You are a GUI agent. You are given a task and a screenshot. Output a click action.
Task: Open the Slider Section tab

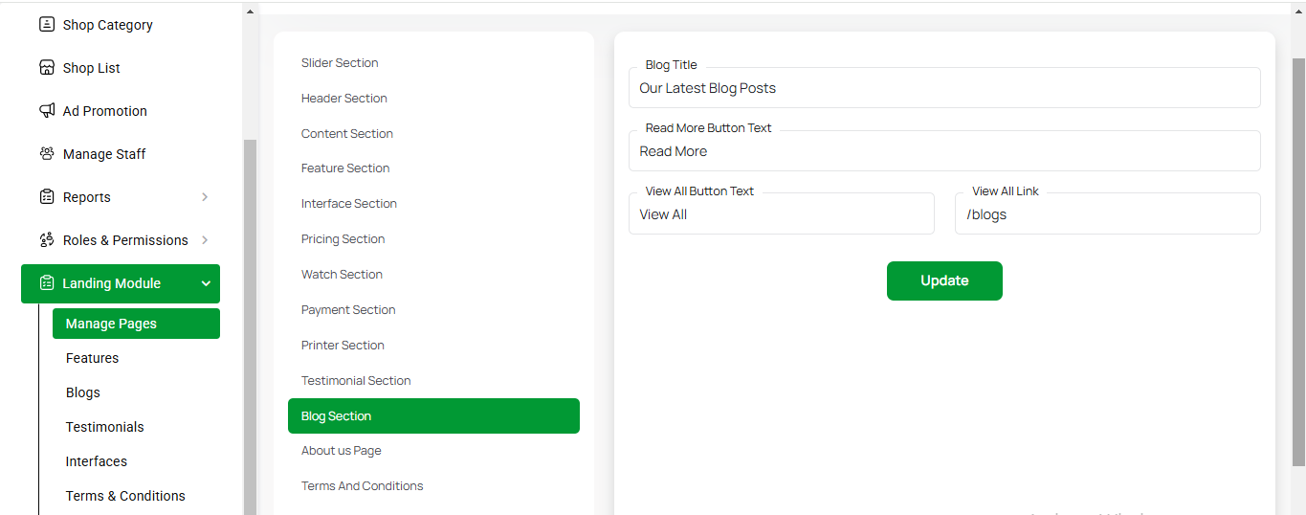click(x=340, y=63)
